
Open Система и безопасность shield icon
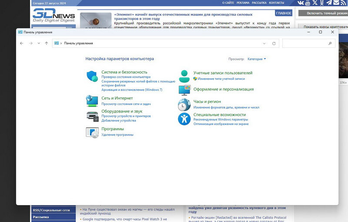click(92, 76)
